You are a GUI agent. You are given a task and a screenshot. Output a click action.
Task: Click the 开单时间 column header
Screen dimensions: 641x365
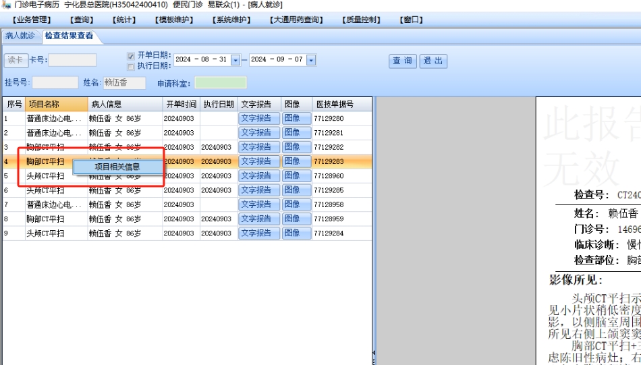click(x=181, y=104)
